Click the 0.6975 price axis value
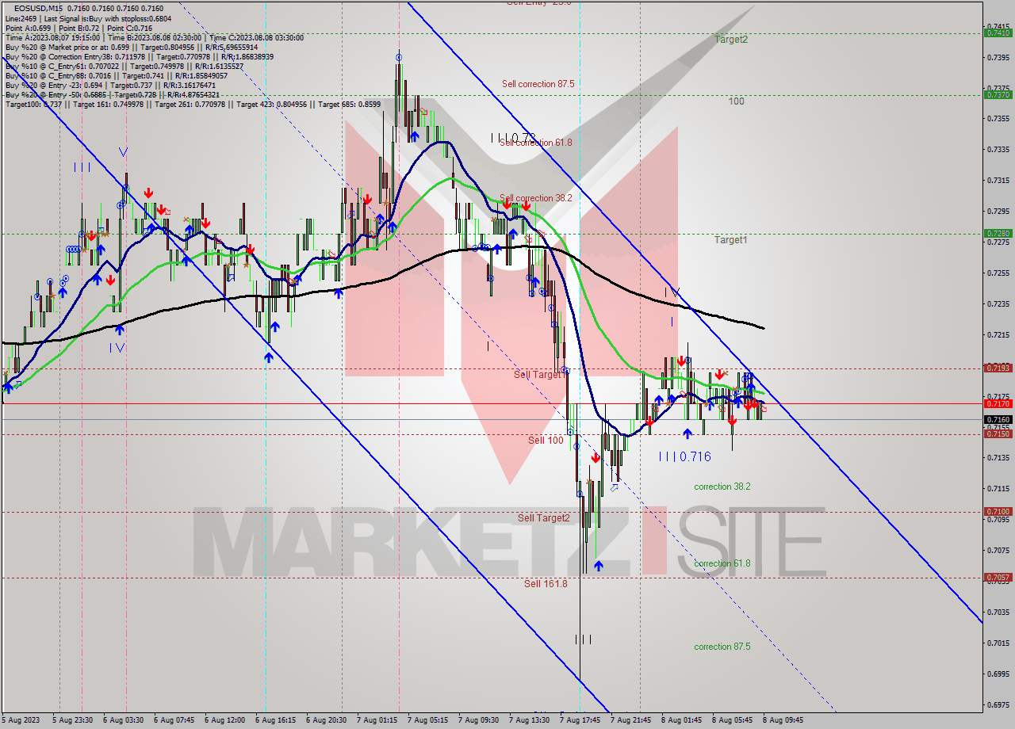The image size is (1015, 729). click(998, 704)
